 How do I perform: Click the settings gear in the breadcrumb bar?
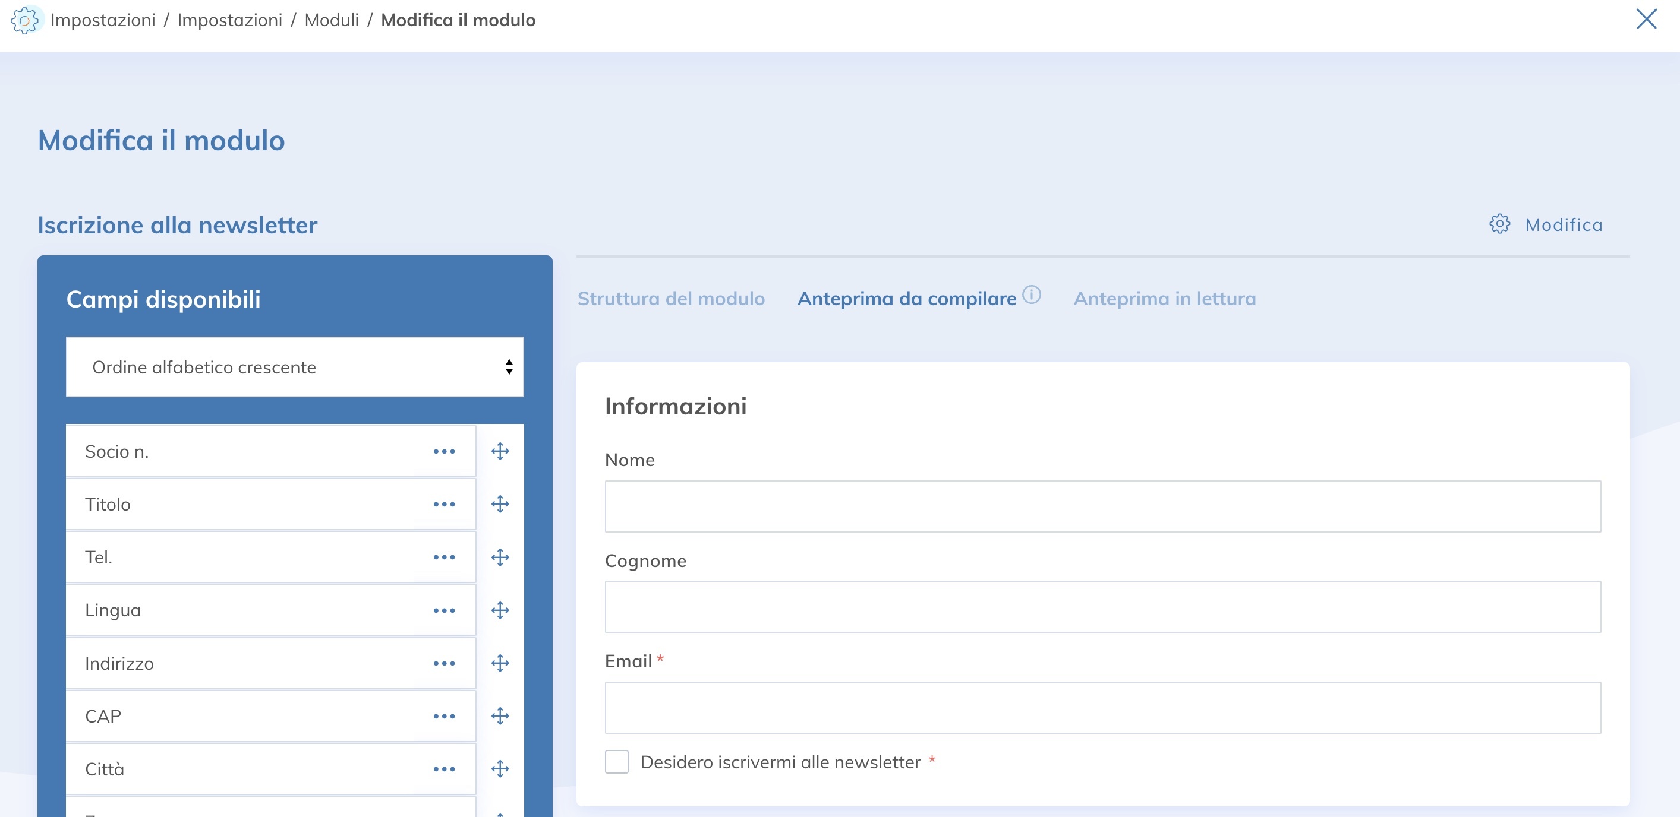coord(26,20)
